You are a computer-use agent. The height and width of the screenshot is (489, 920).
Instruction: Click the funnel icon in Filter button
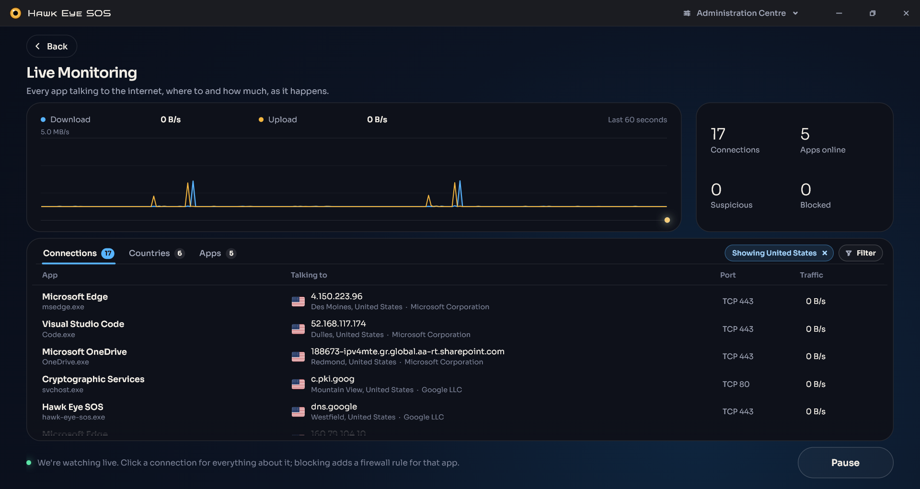point(849,253)
